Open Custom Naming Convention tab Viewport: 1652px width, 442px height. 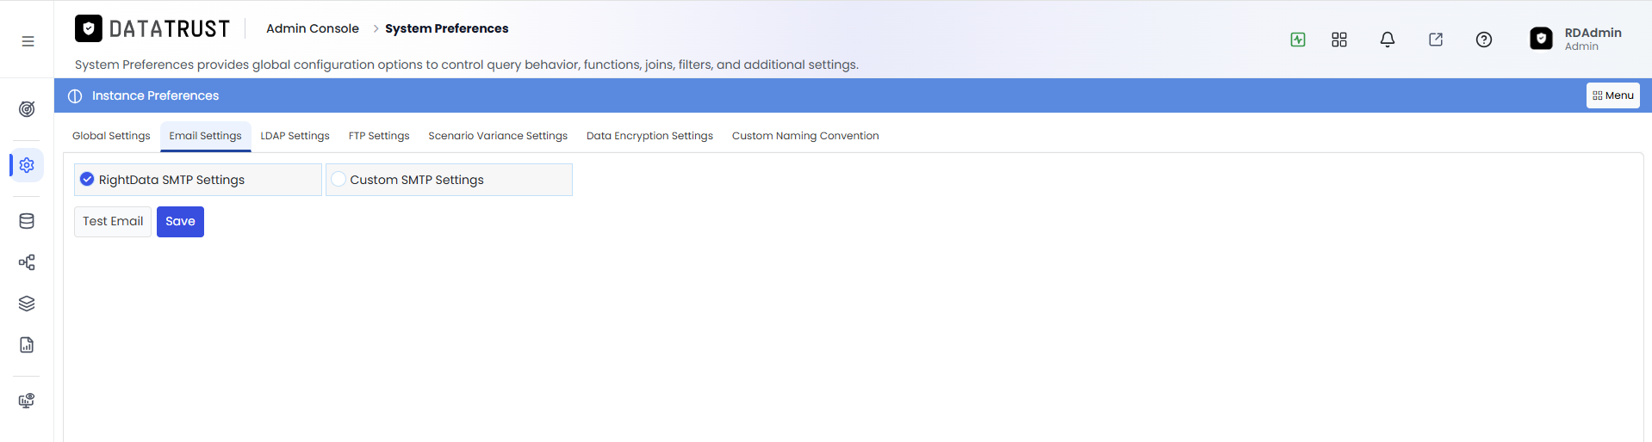click(x=805, y=136)
